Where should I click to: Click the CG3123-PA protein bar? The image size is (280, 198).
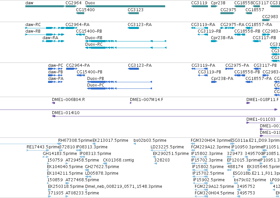coord(133,69)
